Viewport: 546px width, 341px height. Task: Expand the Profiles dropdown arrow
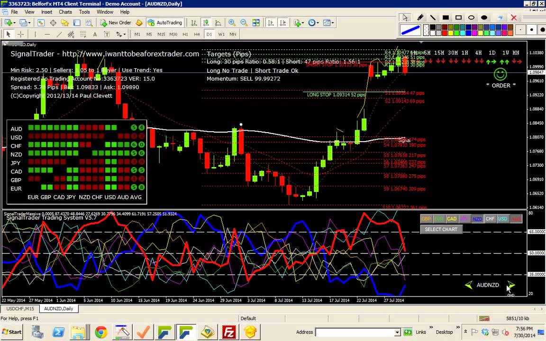pyautogui.click(x=29, y=23)
